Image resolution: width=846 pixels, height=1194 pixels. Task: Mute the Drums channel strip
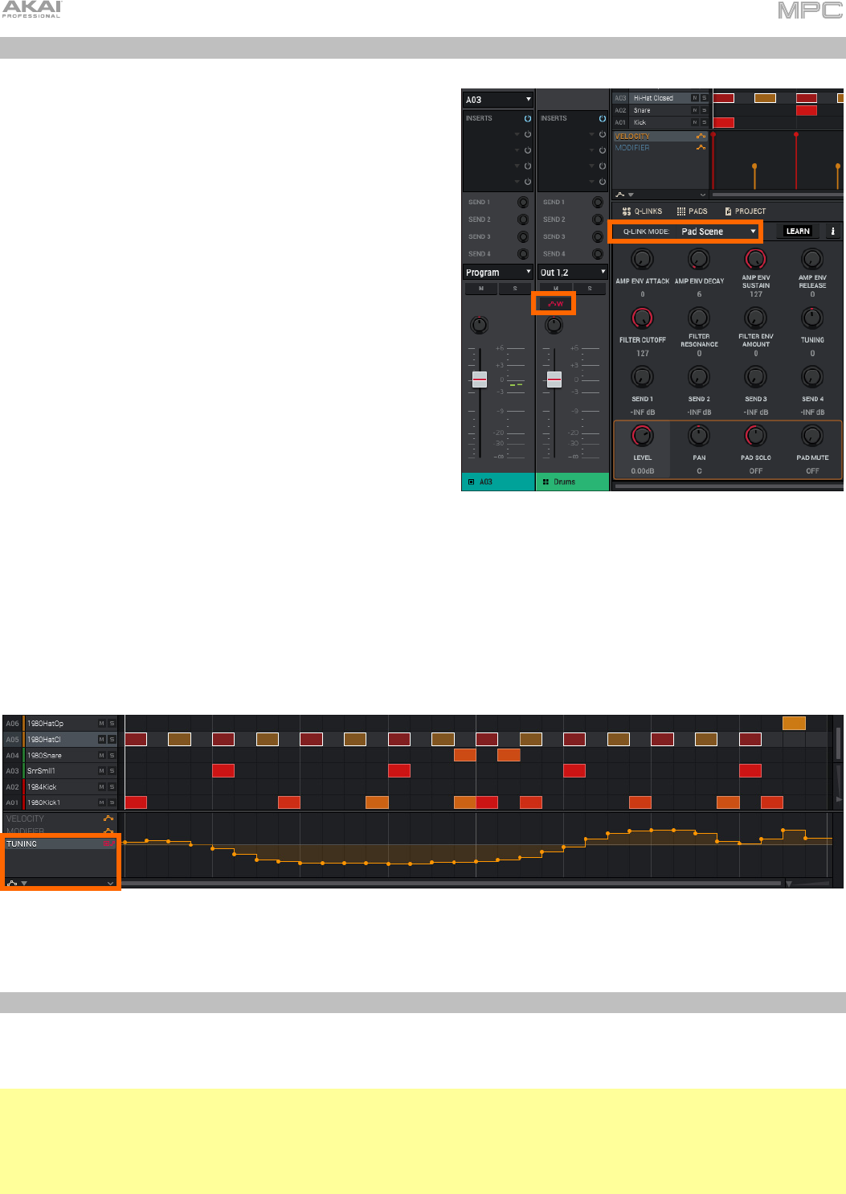click(556, 289)
